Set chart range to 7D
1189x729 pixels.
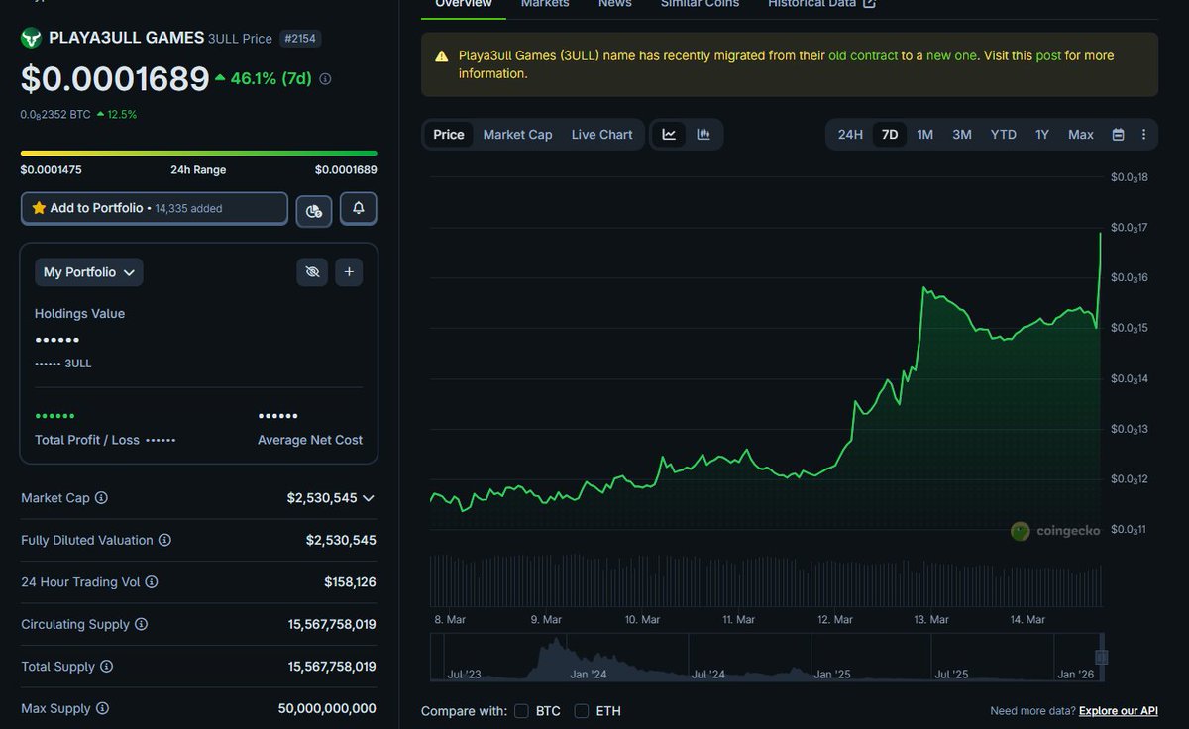pos(890,135)
